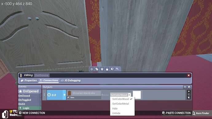This screenshot has height=119, width=212.
Task: Click the building icon at bottom left
Action: (5, 114)
